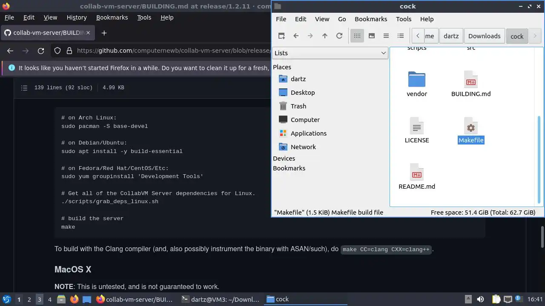Open Firefox Tools menu

(144, 17)
